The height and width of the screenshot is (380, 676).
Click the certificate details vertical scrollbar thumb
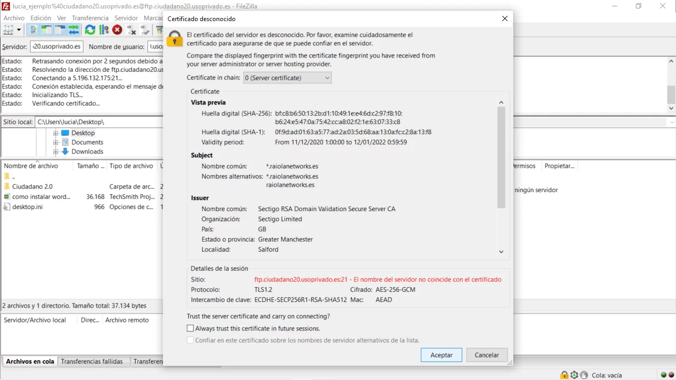(x=501, y=157)
